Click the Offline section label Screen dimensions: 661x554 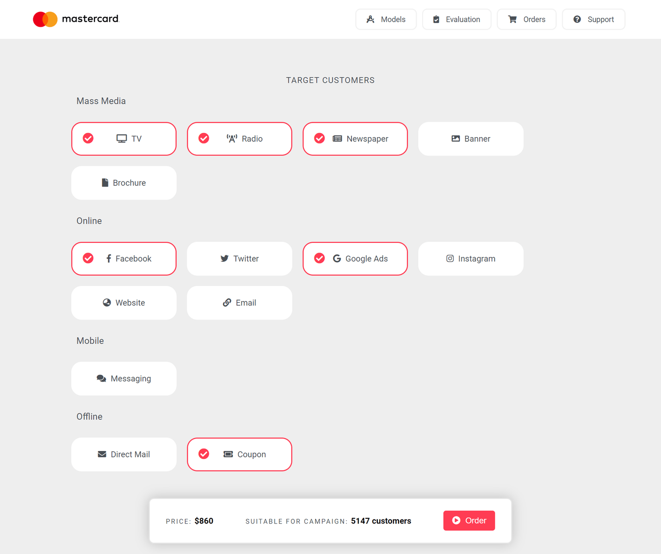(x=89, y=416)
